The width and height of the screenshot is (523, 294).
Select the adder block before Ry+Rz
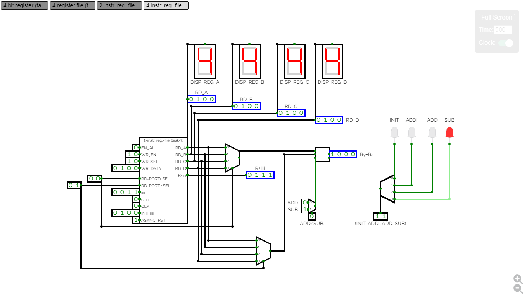click(x=322, y=154)
